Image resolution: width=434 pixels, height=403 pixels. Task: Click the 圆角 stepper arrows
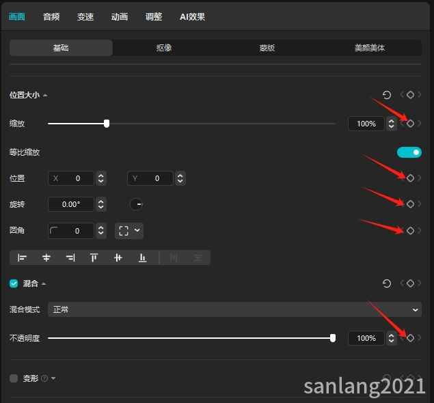tap(100, 231)
